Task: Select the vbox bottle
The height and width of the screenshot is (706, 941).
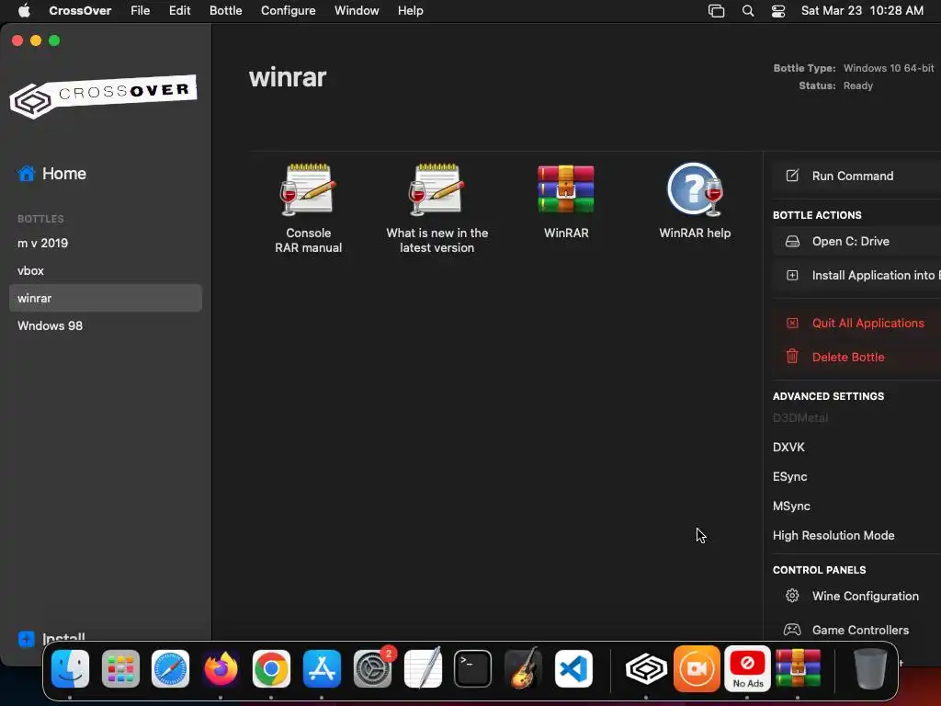Action: (105, 271)
